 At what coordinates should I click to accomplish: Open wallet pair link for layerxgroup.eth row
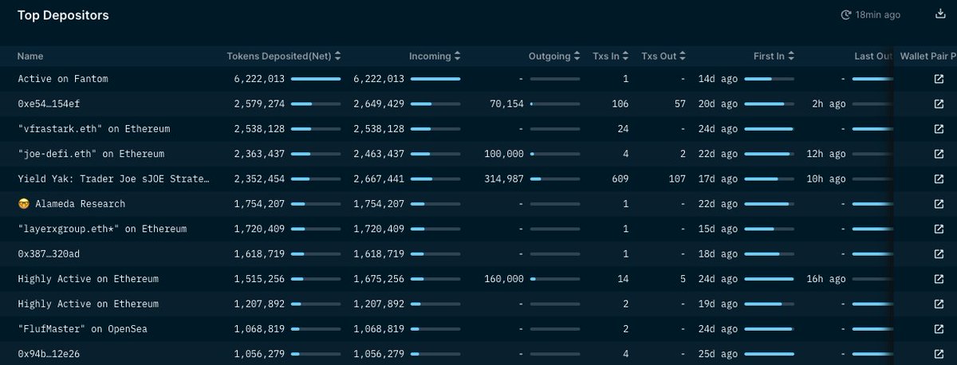pyautogui.click(x=939, y=229)
